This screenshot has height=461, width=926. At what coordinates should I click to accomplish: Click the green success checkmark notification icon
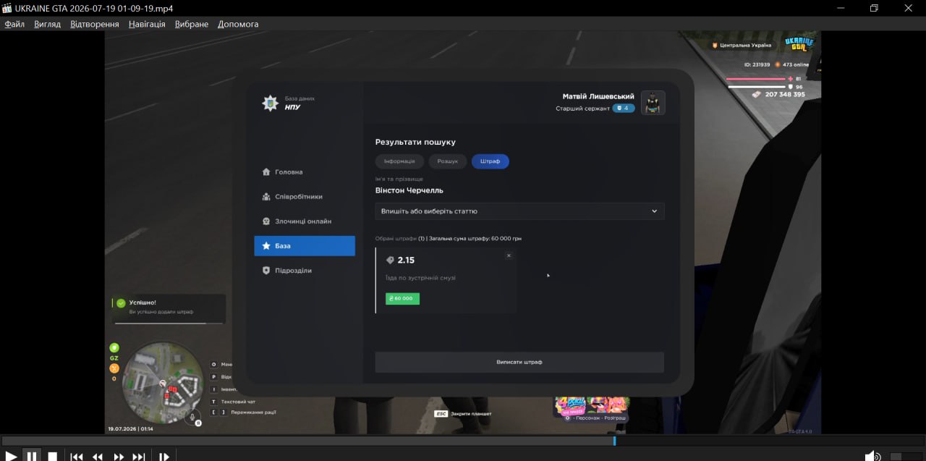(x=121, y=303)
